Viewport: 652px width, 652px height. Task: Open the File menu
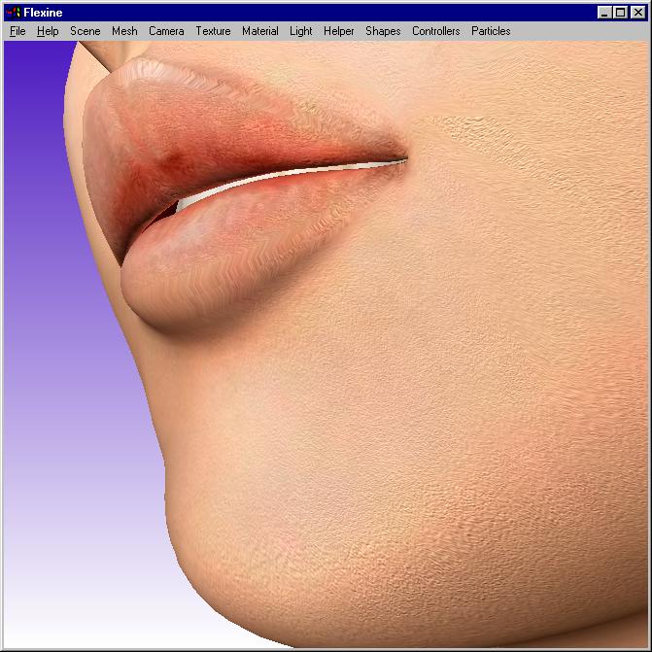pyautogui.click(x=17, y=31)
